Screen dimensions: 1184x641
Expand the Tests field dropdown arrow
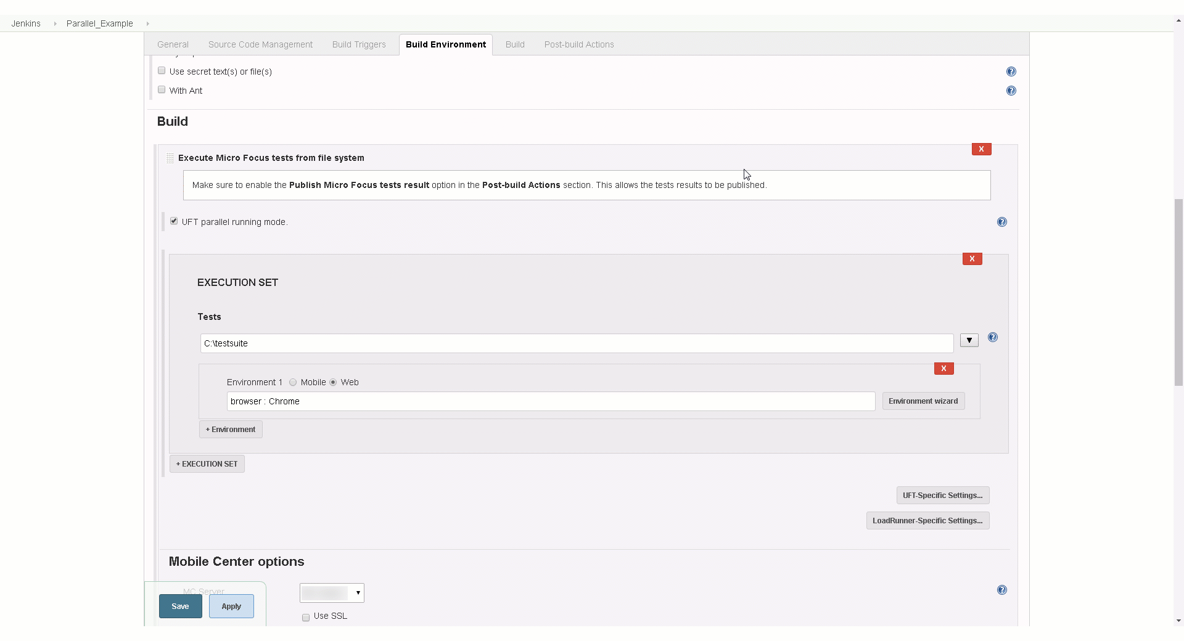coord(969,340)
